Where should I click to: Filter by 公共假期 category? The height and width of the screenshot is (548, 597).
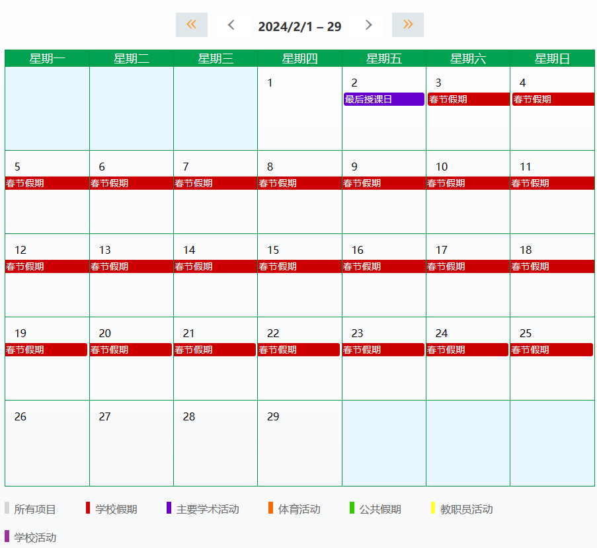coord(379,509)
